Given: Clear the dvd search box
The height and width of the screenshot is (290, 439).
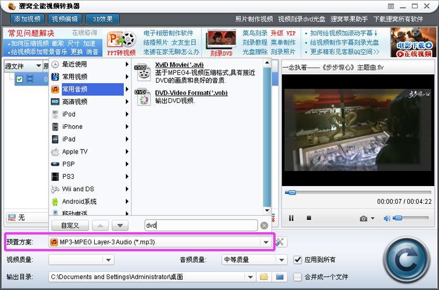Looking at the screenshot, I should [x=264, y=226].
